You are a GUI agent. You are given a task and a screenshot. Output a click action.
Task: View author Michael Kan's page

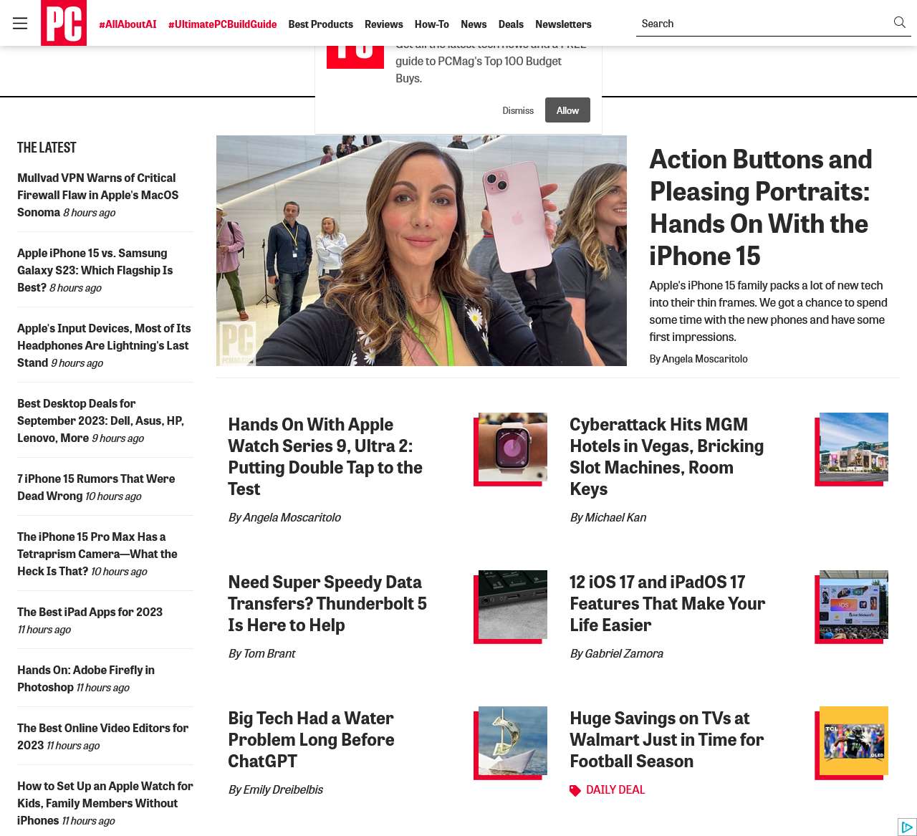click(x=615, y=517)
